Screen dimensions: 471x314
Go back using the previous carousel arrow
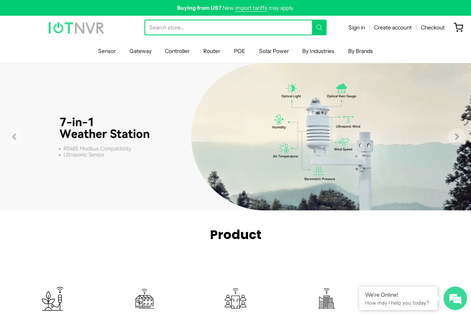click(x=15, y=137)
